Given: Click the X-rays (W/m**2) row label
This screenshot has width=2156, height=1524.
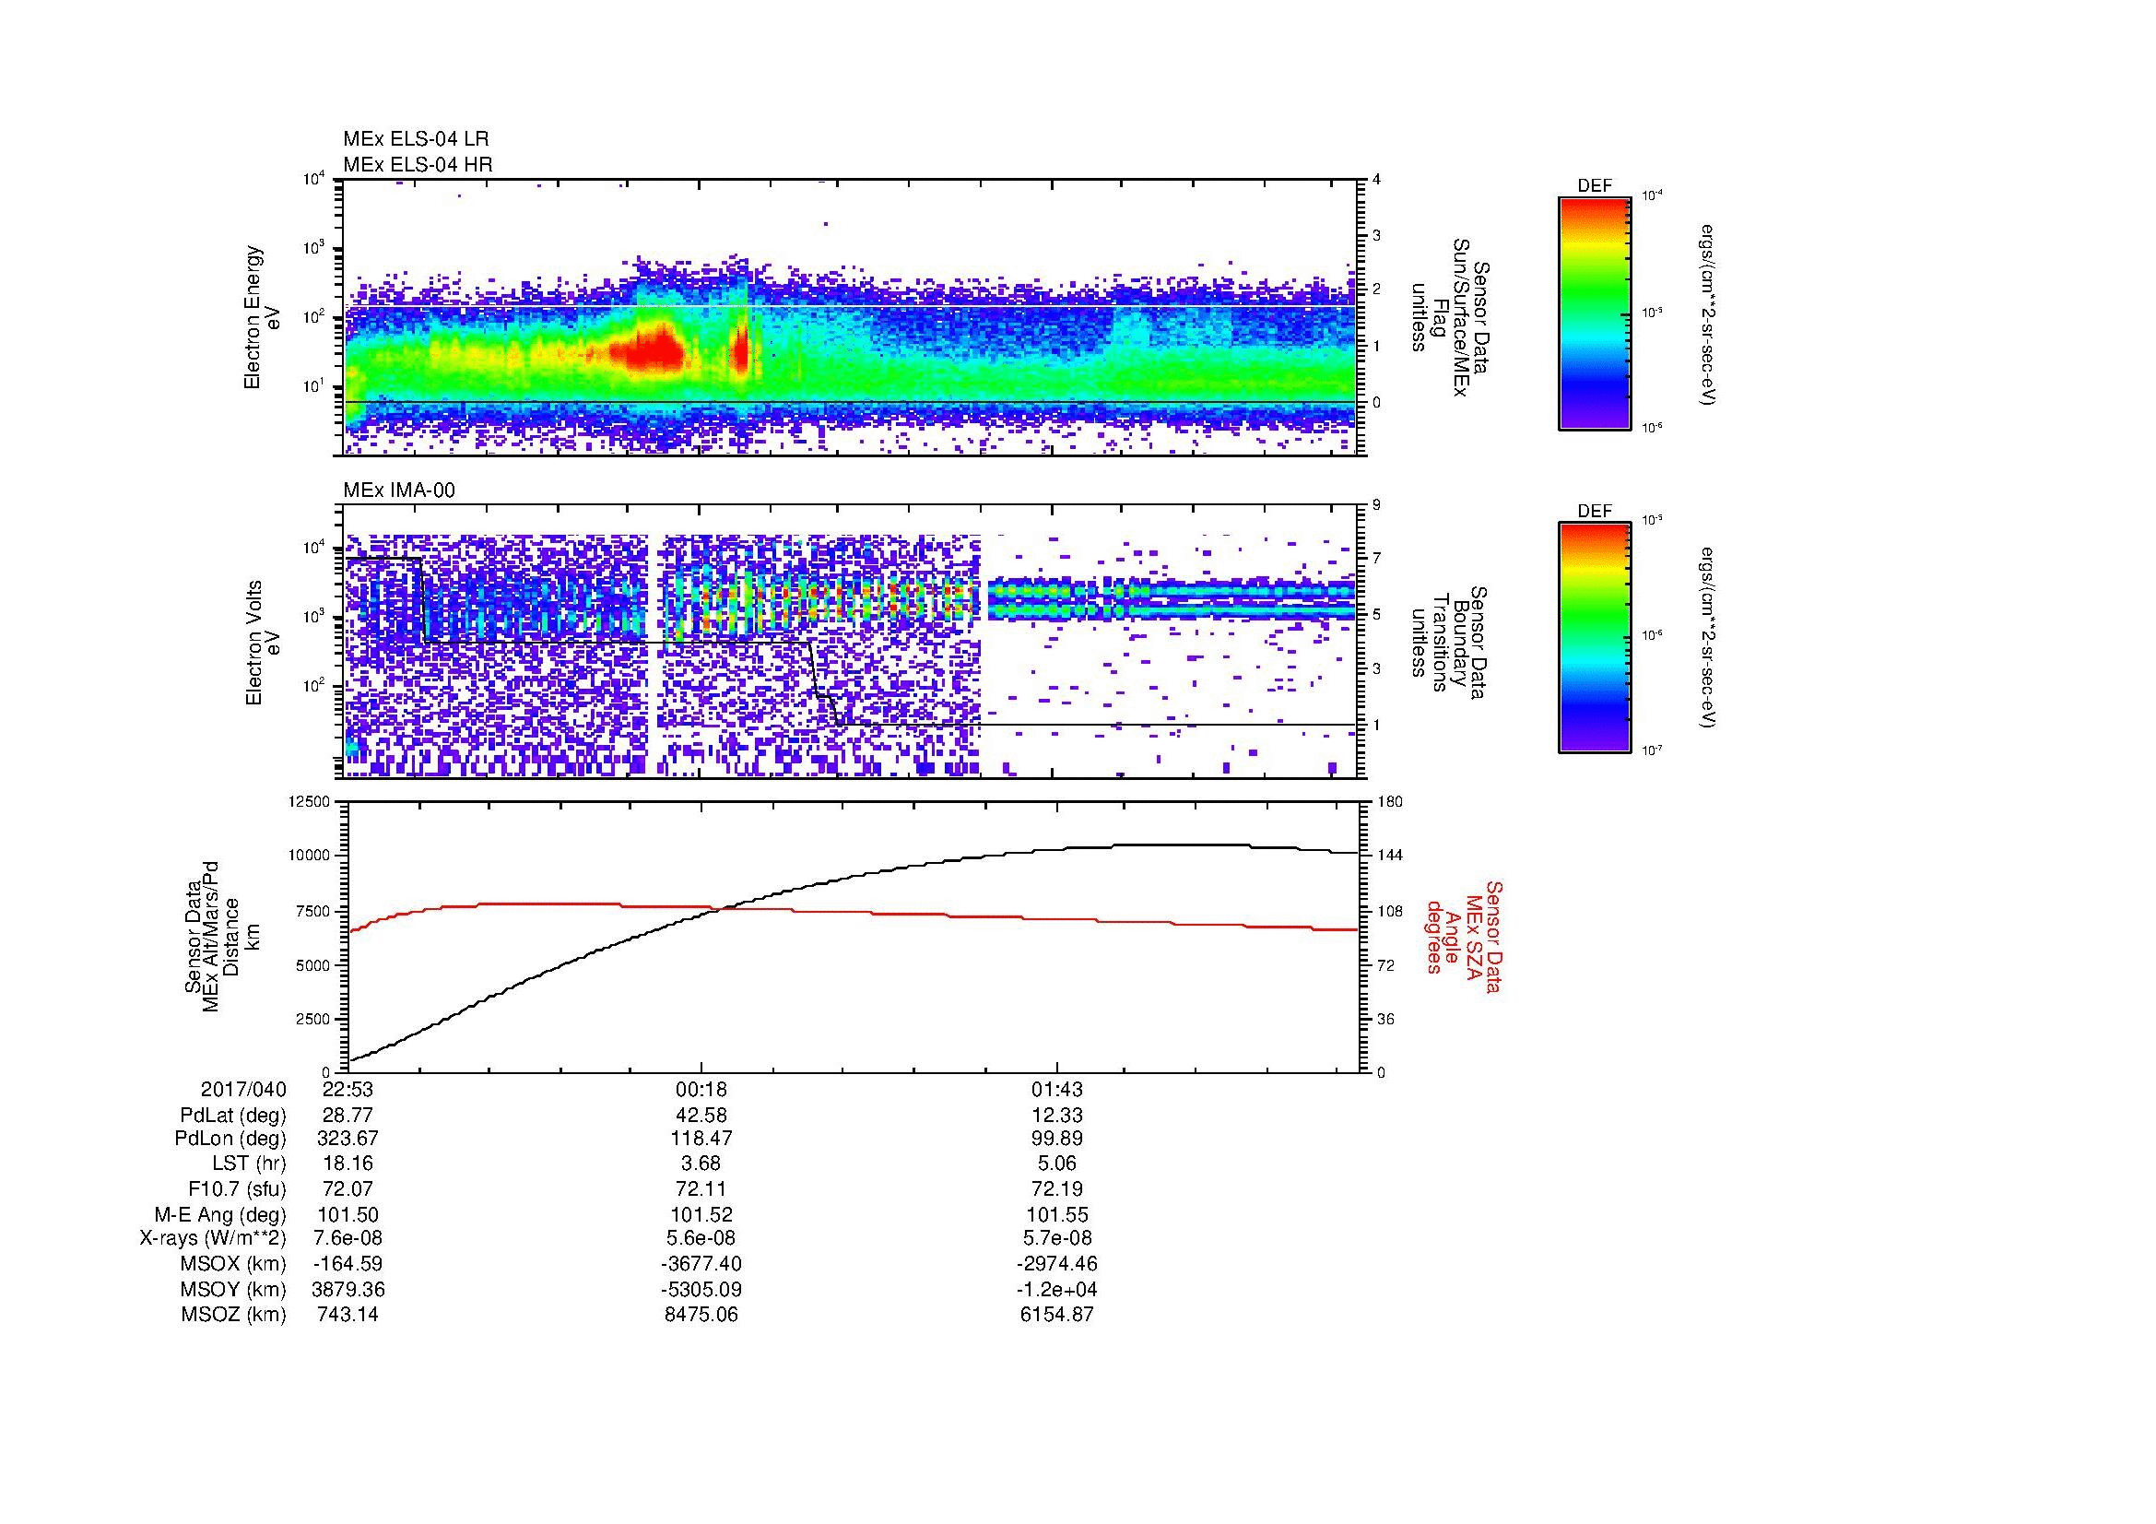Looking at the screenshot, I should pyautogui.click(x=212, y=1238).
